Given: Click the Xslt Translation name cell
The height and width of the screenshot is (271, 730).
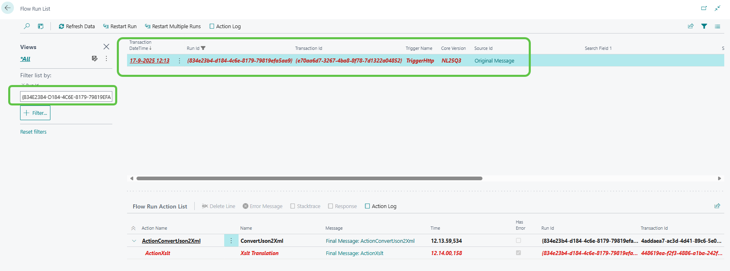Looking at the screenshot, I should pos(259,253).
